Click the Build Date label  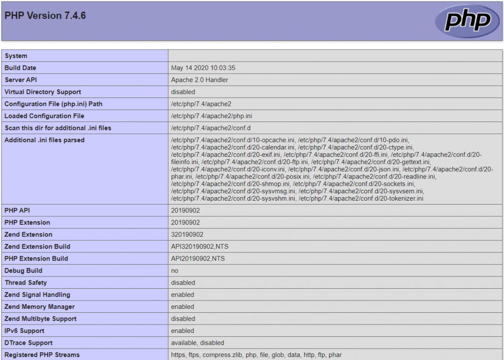20,68
